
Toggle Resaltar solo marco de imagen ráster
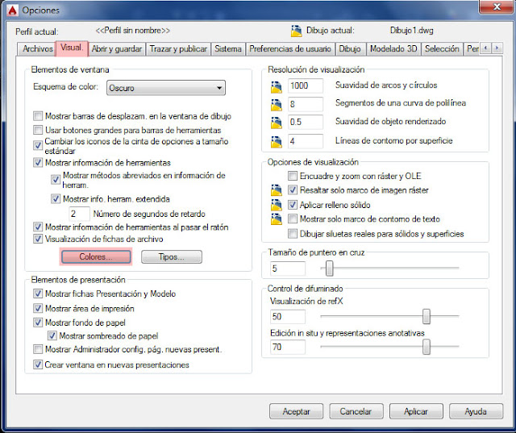coord(292,189)
